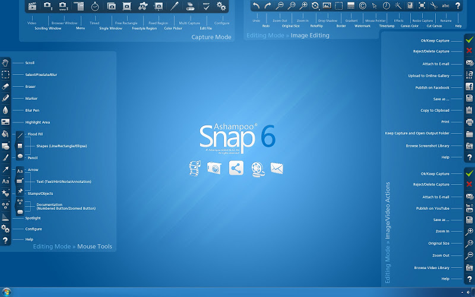Click the Edit File checkmark icon
The height and width of the screenshot is (297, 475).
[x=206, y=6]
